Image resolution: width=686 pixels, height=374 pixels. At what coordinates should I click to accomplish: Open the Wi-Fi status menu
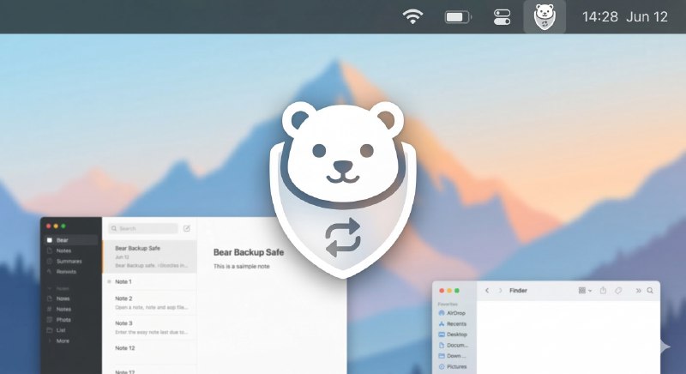412,16
